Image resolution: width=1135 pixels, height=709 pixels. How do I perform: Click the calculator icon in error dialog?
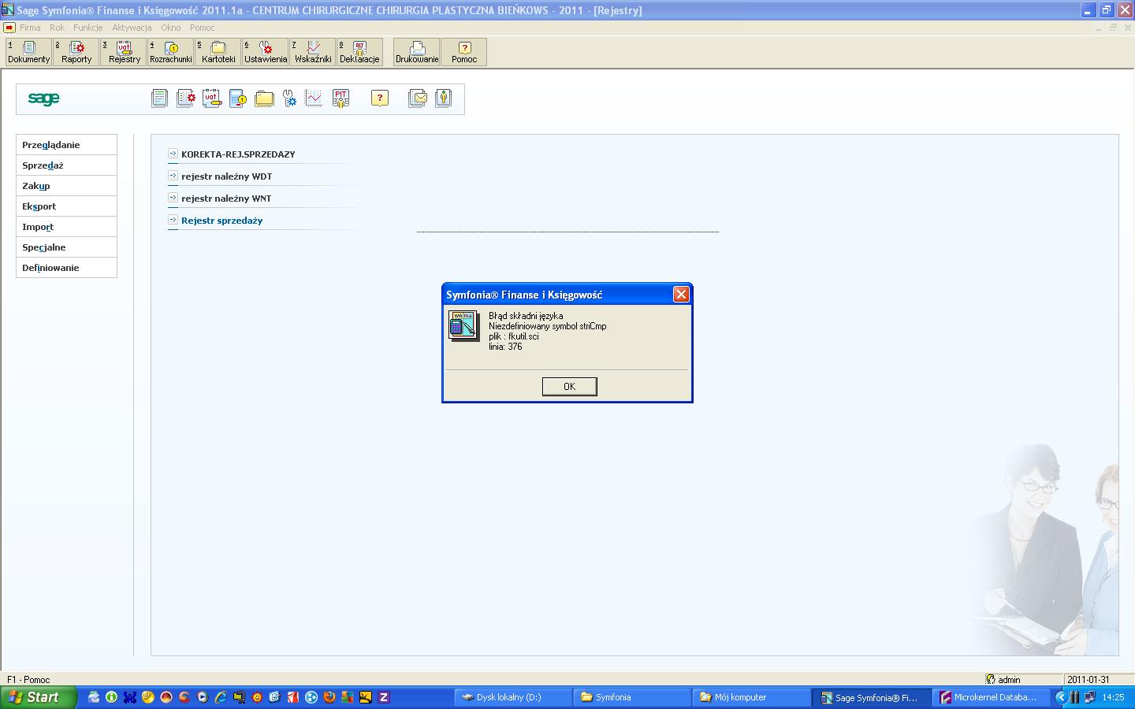[463, 325]
